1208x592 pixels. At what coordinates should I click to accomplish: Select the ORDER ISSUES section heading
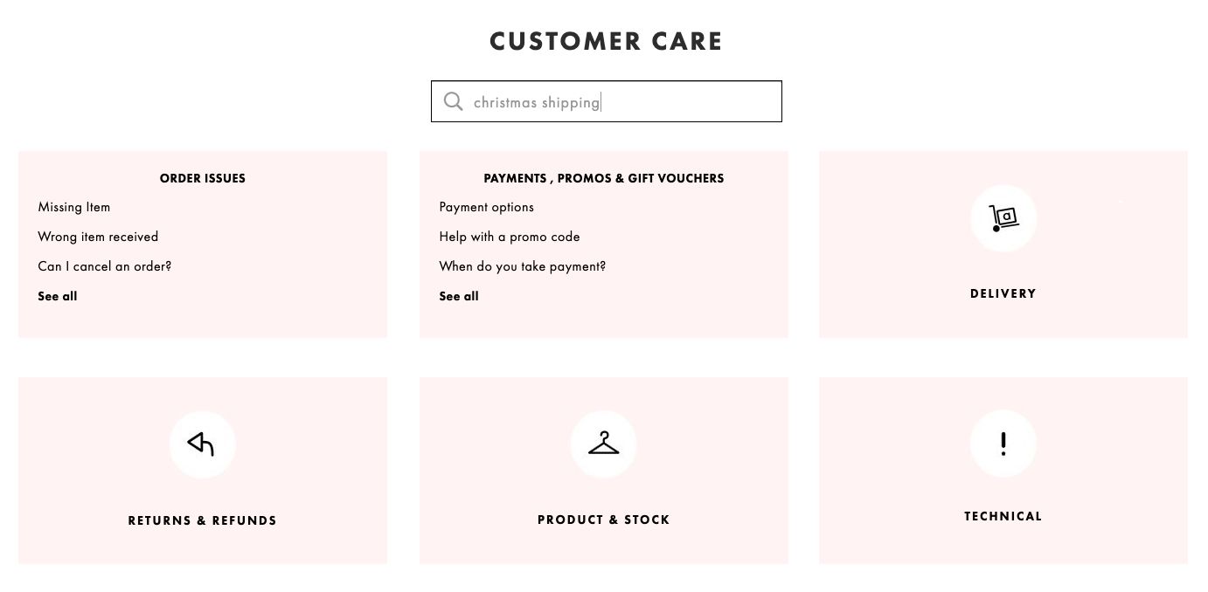pyautogui.click(x=202, y=178)
